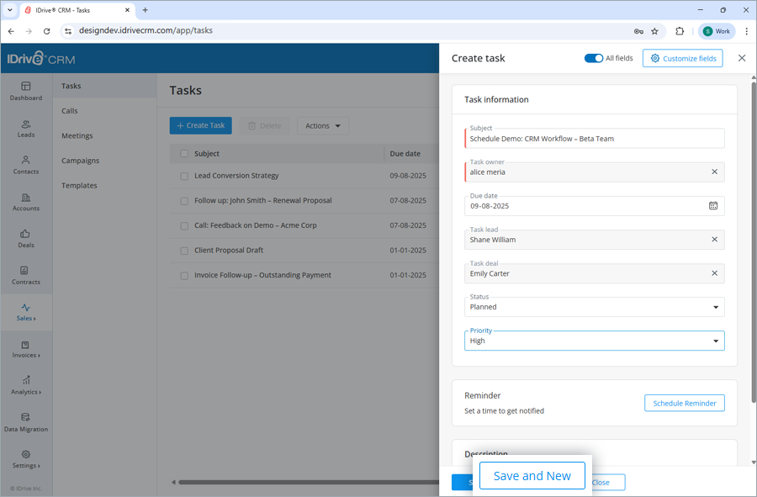Select the Leads sidebar icon
Viewport: 757px width, 497px height.
coord(26,128)
